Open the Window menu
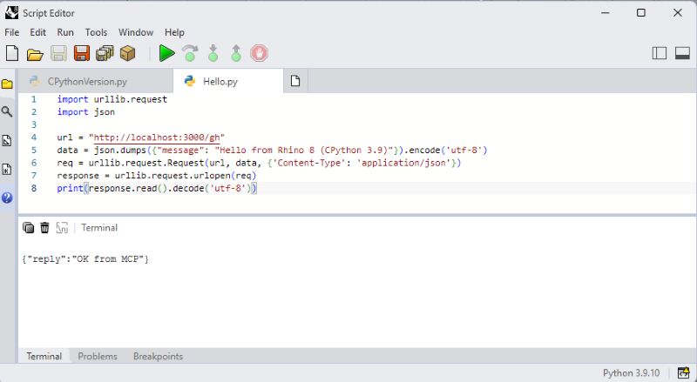 [x=136, y=32]
